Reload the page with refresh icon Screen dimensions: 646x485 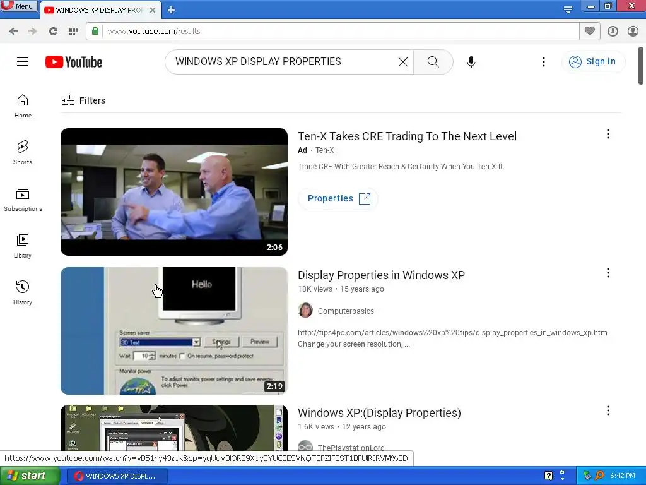[53, 32]
